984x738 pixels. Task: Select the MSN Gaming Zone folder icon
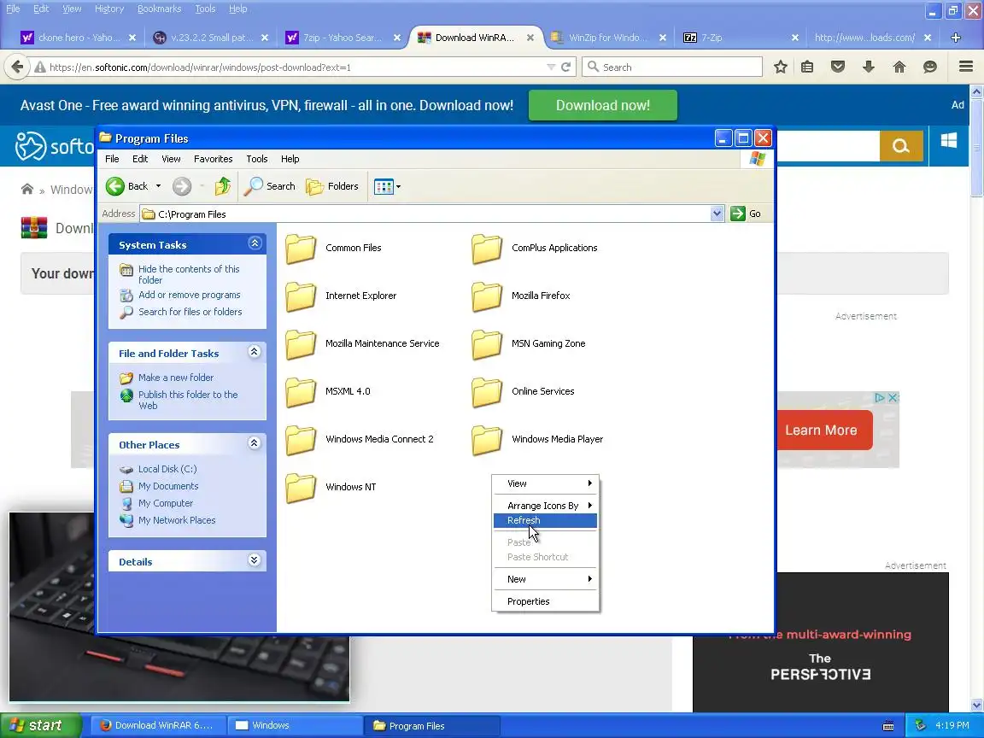(x=487, y=344)
